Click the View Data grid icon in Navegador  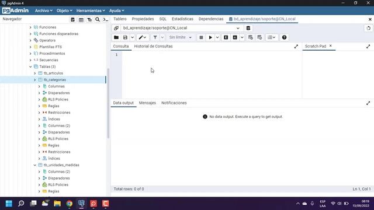(x=81, y=19)
